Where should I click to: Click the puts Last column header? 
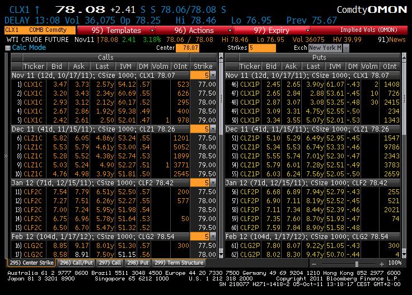pyautogui.click(x=313, y=67)
